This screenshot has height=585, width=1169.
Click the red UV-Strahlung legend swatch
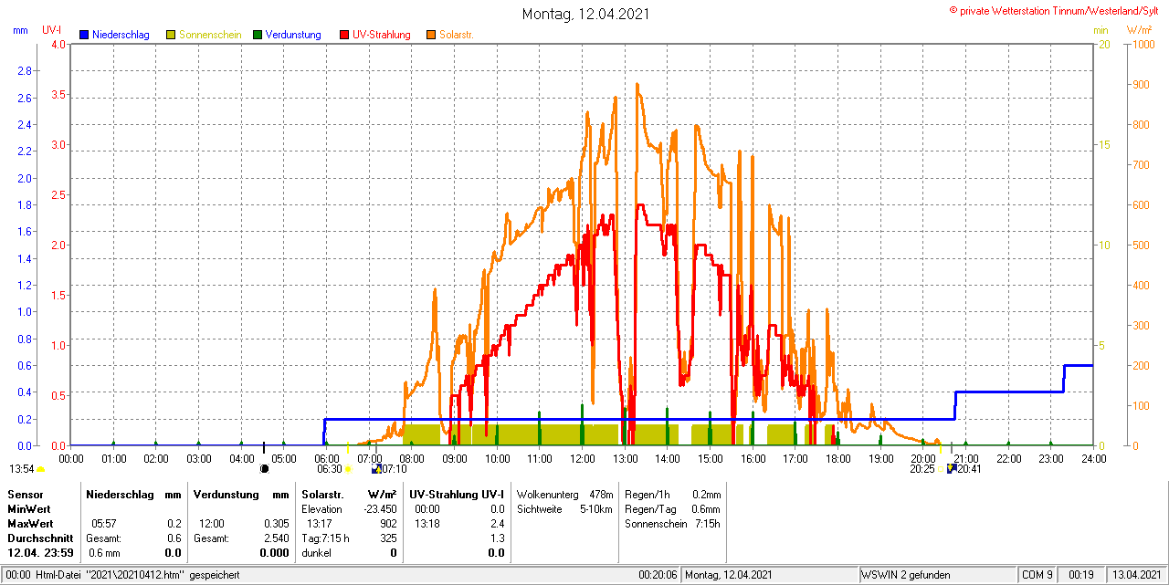[344, 35]
